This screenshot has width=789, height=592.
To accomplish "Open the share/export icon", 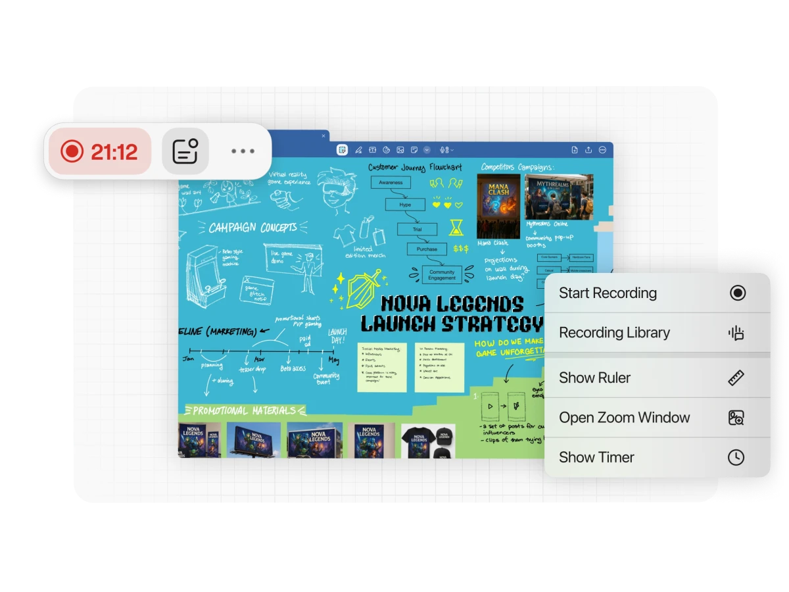I will pos(588,150).
